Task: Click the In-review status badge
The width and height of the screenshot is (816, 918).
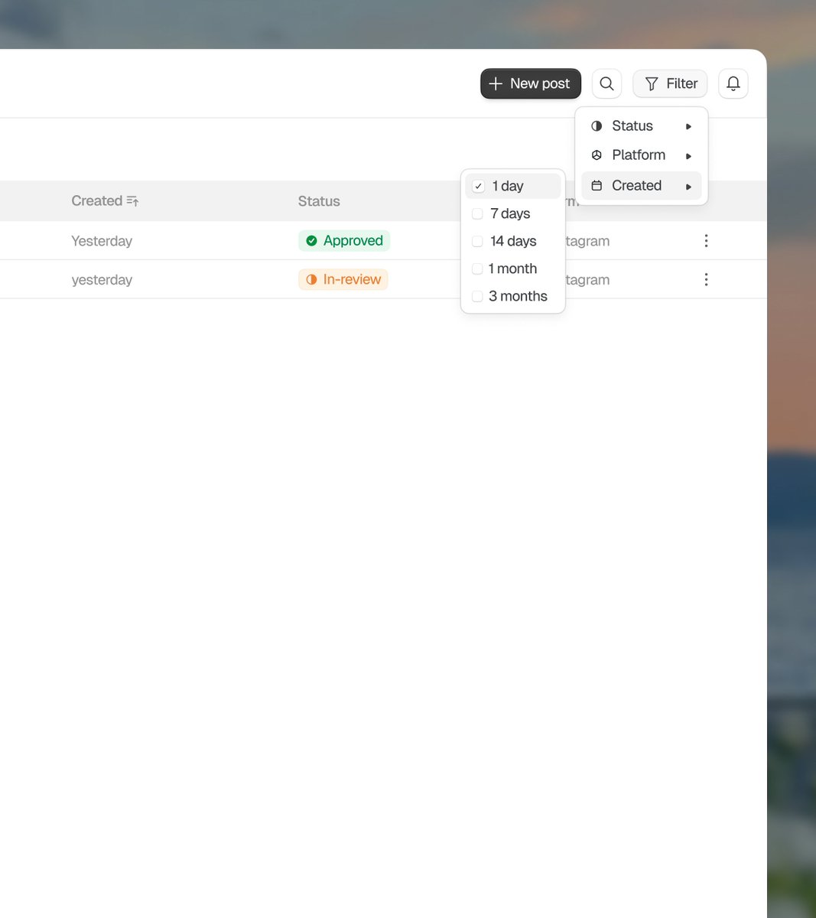Action: (343, 280)
